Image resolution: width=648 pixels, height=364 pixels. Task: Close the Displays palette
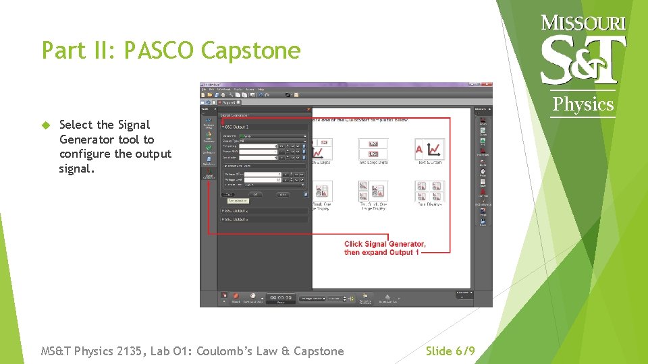(x=489, y=109)
